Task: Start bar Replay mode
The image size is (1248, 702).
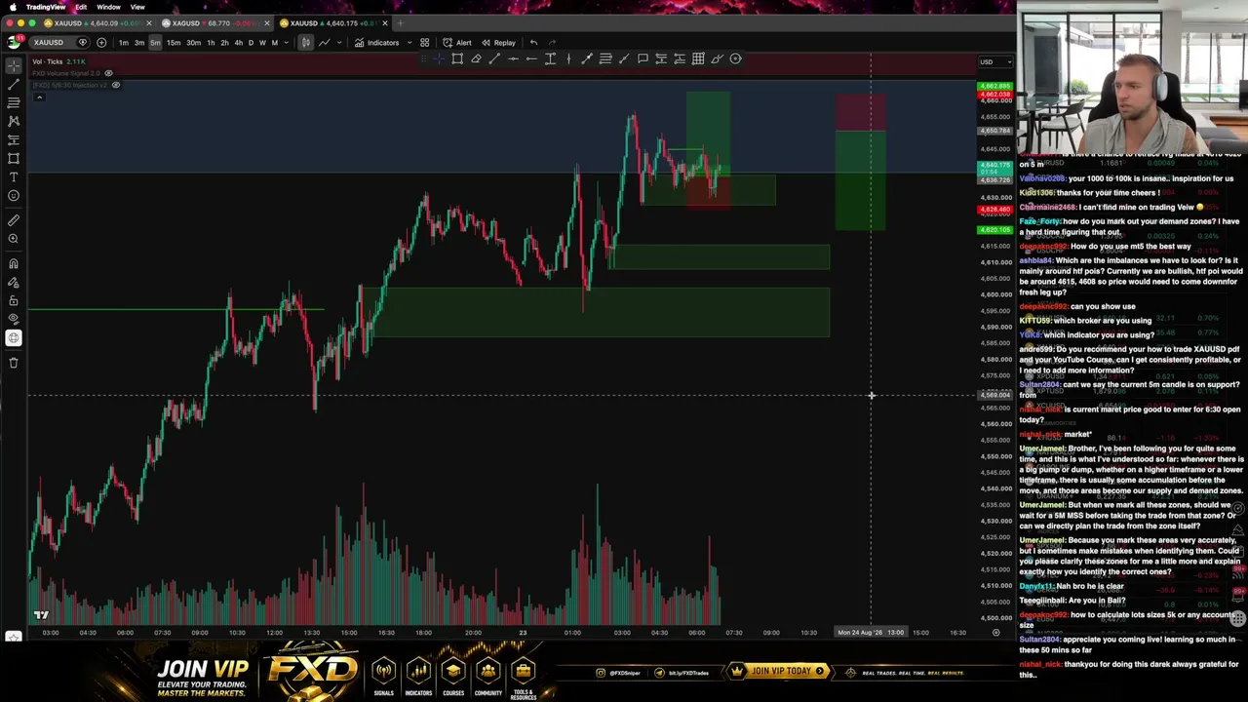Action: point(498,43)
